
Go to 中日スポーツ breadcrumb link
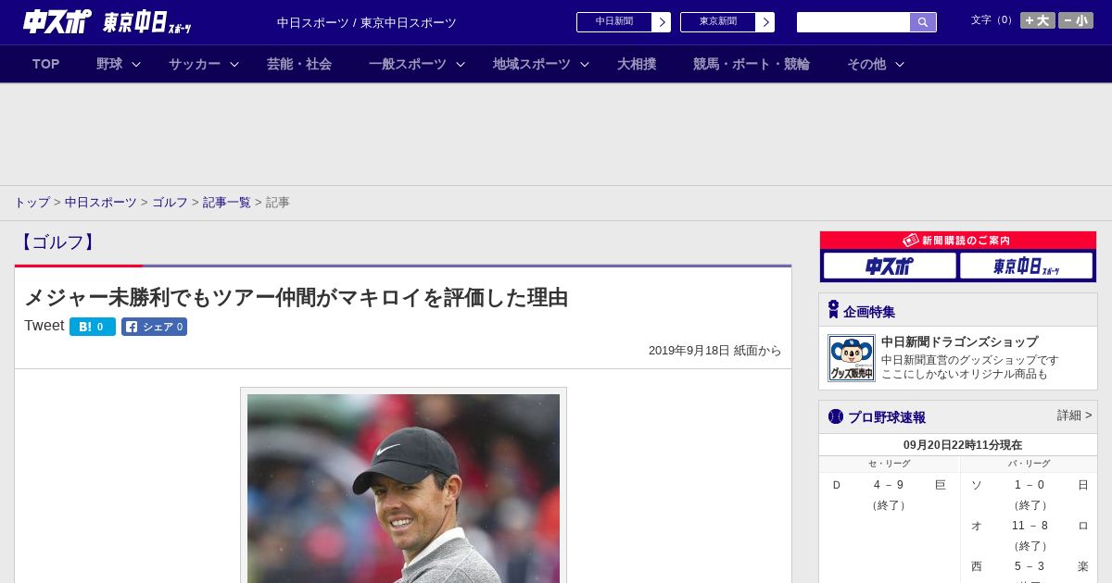click(x=101, y=202)
